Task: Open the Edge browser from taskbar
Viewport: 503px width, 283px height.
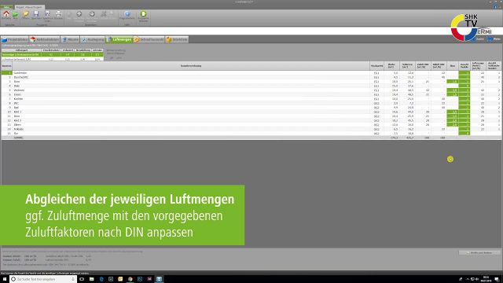Action: click(x=101, y=279)
